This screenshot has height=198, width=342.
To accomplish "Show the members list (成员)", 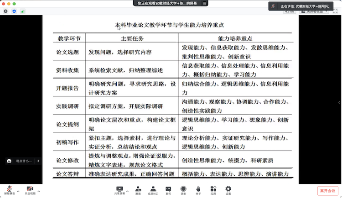I will point(153,189).
